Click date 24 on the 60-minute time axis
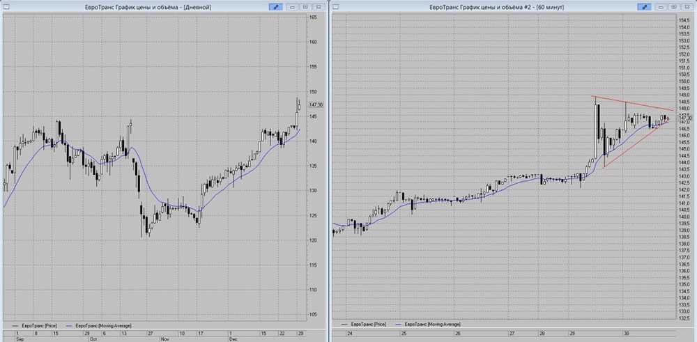697x342 pixels. coord(350,333)
